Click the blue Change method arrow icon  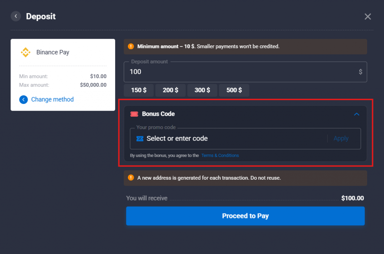click(24, 99)
